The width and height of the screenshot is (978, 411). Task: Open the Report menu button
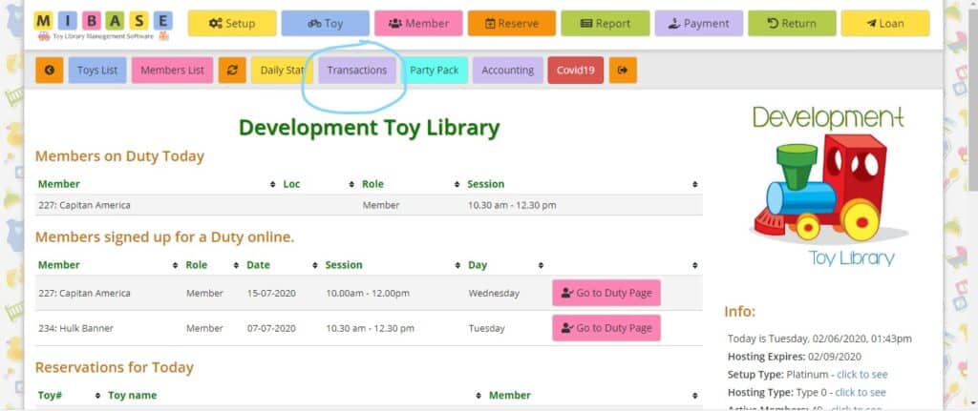605,24
